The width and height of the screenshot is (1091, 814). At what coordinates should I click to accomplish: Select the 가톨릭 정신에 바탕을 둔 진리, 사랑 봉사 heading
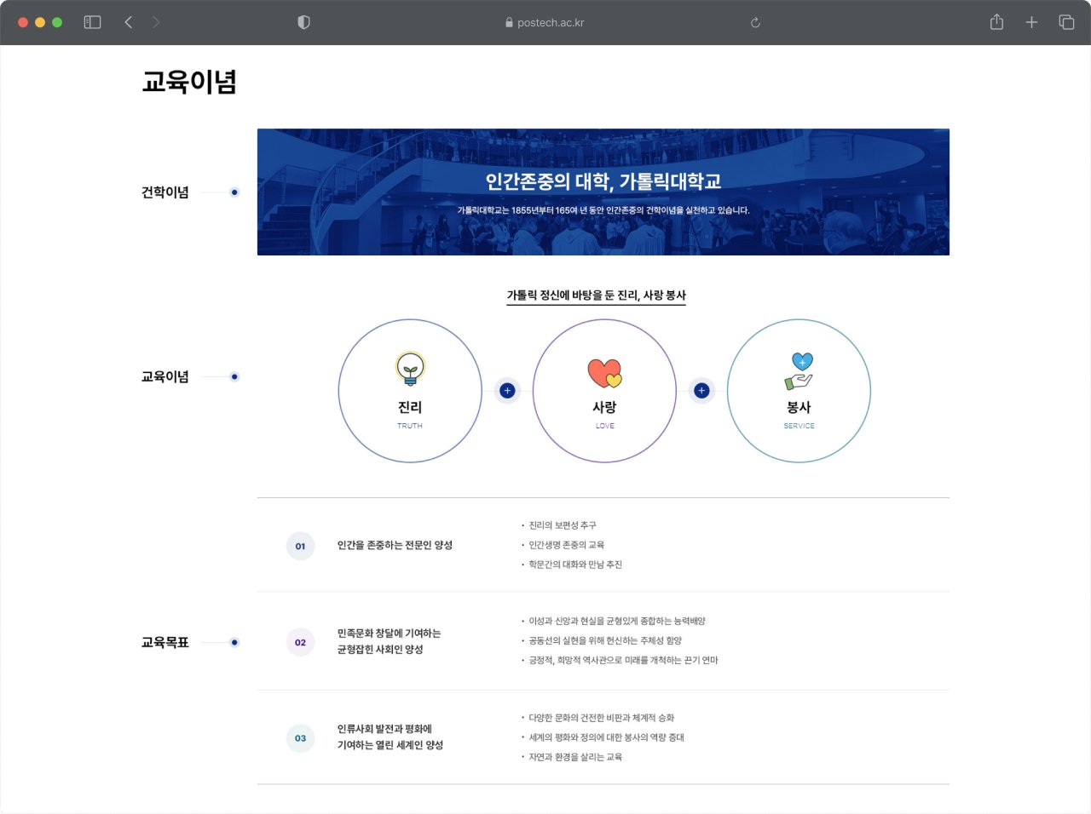coord(597,295)
